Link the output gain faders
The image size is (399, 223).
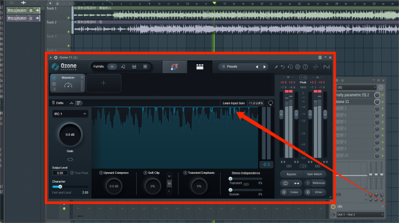point(317,166)
